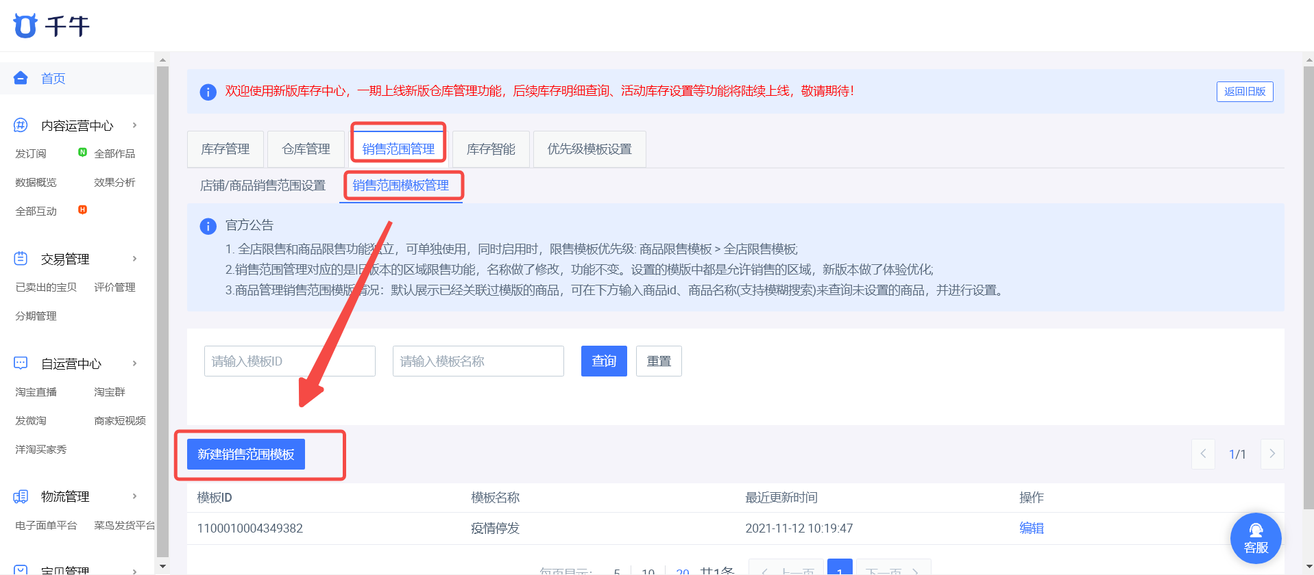
Task: Click 新建销售范围模板 button
Action: [246, 454]
